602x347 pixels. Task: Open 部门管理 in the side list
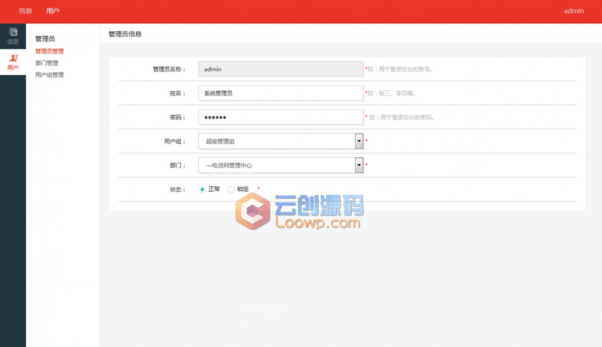[47, 63]
